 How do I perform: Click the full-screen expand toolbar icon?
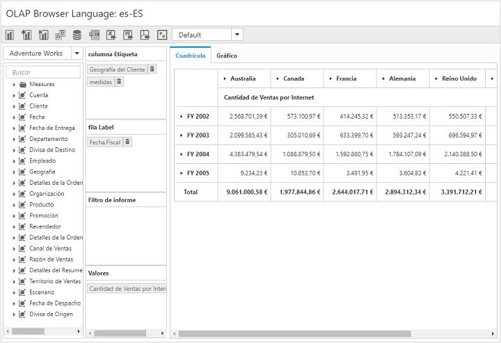click(161, 35)
